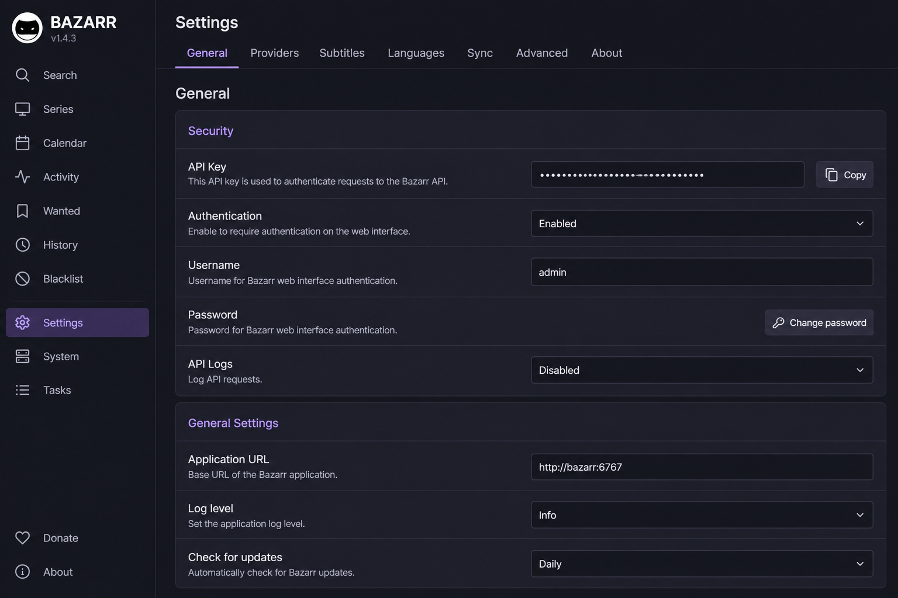Open the Log level dropdown
The height and width of the screenshot is (598, 898).
pos(702,514)
